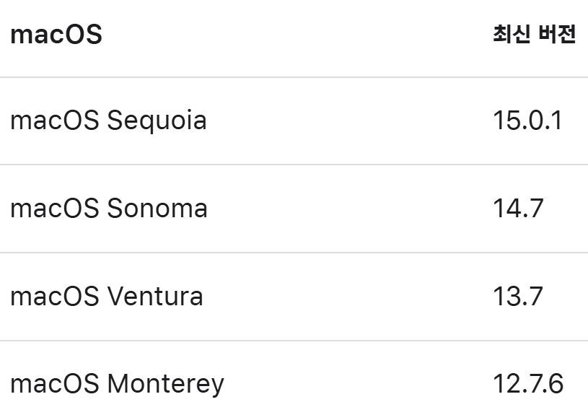Viewport: 588px width, 402px height.
Task: Click 'macOS' in the Sequoia row
Action: pos(54,121)
